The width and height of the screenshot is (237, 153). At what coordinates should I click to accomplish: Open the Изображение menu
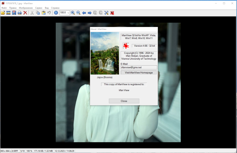click(26, 8)
